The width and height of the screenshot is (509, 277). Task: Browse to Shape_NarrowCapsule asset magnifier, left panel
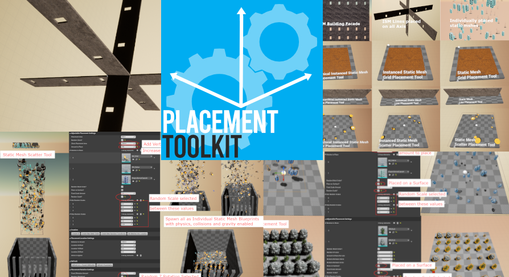(x=137, y=181)
